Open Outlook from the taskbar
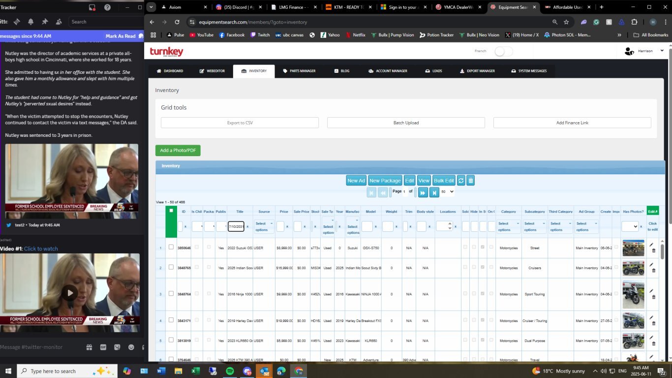 (264, 371)
